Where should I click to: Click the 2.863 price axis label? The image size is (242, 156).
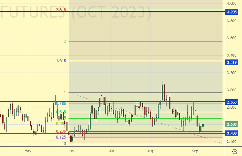(x=233, y=102)
